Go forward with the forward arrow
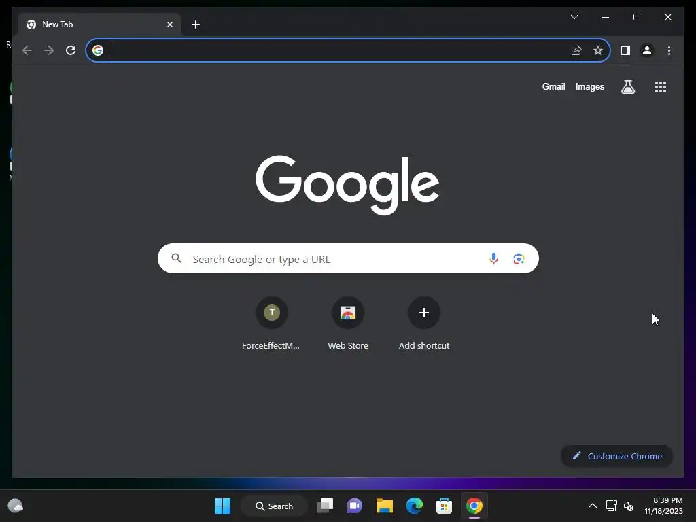Screen dimensions: 696x522 pyautogui.click(x=49, y=50)
